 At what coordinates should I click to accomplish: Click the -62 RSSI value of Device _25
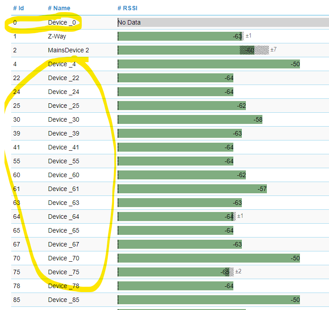(241, 106)
